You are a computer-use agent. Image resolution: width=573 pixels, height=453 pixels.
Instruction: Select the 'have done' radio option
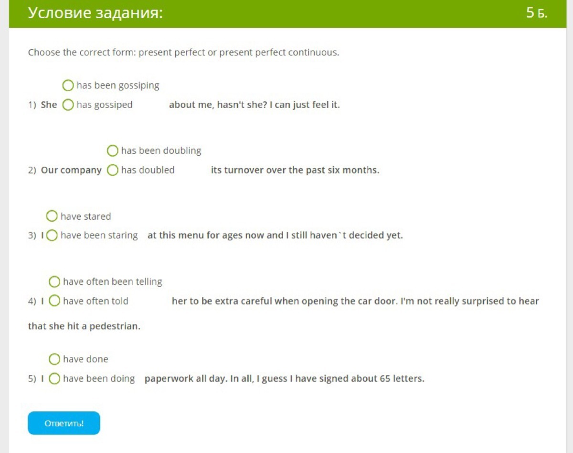55,359
